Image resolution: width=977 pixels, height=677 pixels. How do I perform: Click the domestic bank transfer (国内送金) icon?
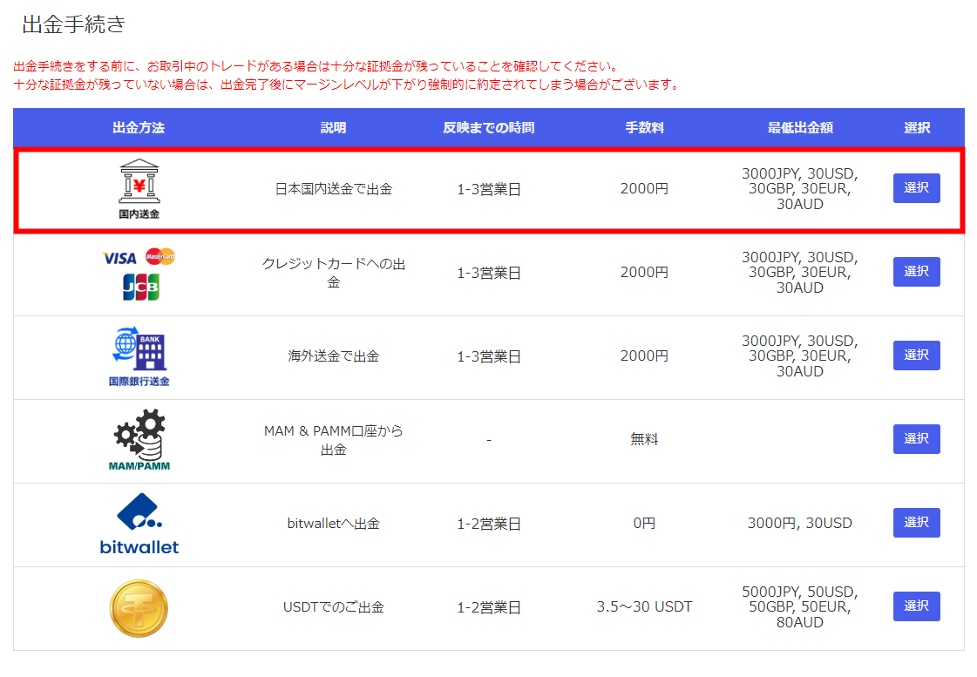[139, 189]
